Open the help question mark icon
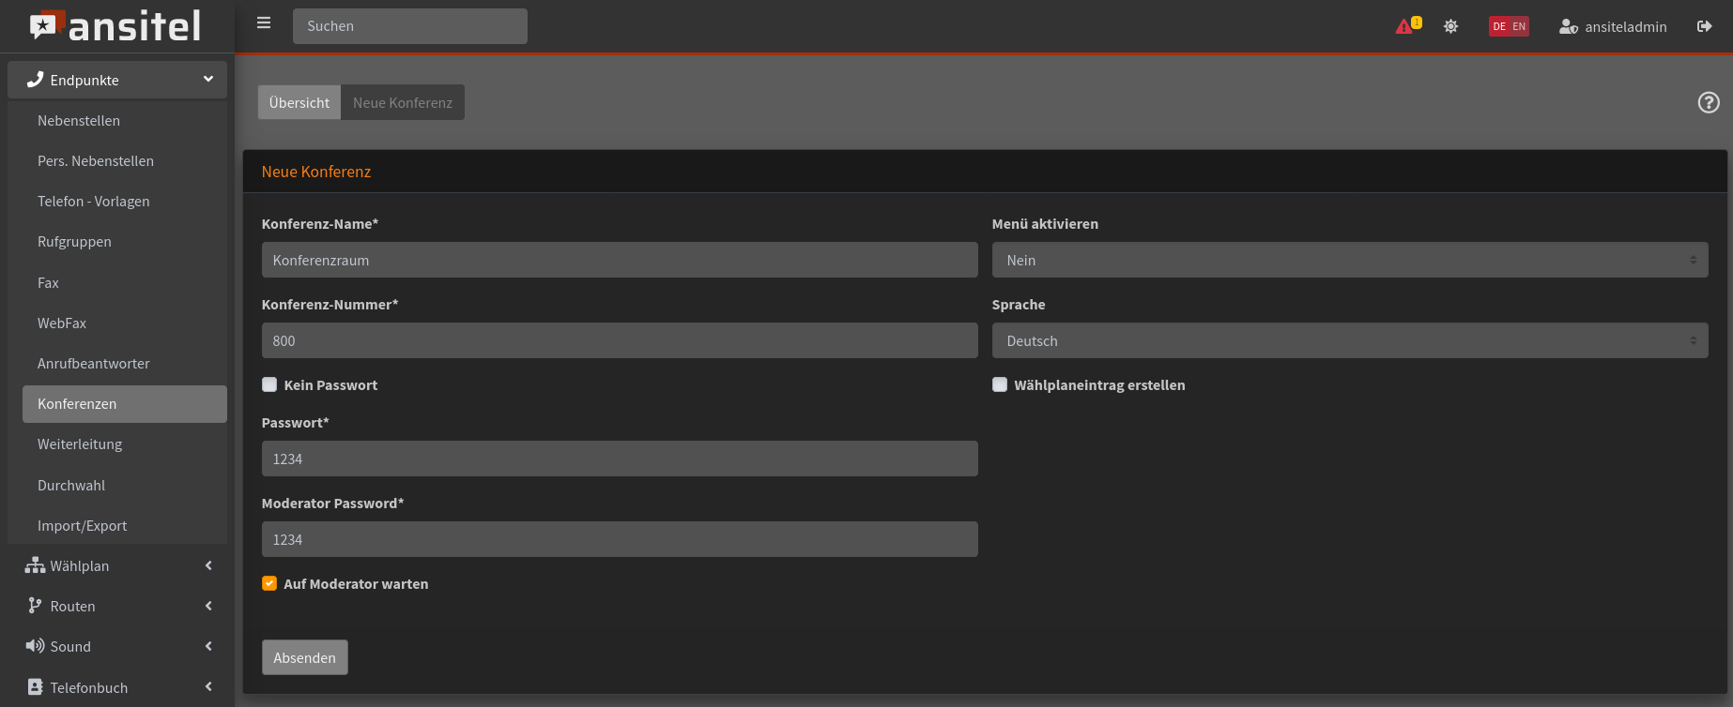 [1708, 102]
